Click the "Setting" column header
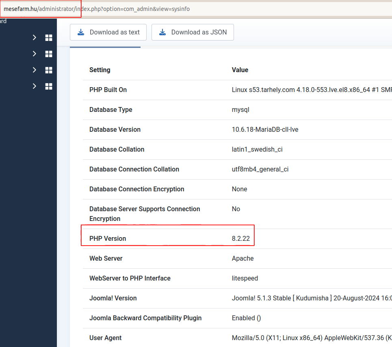 (x=100, y=70)
